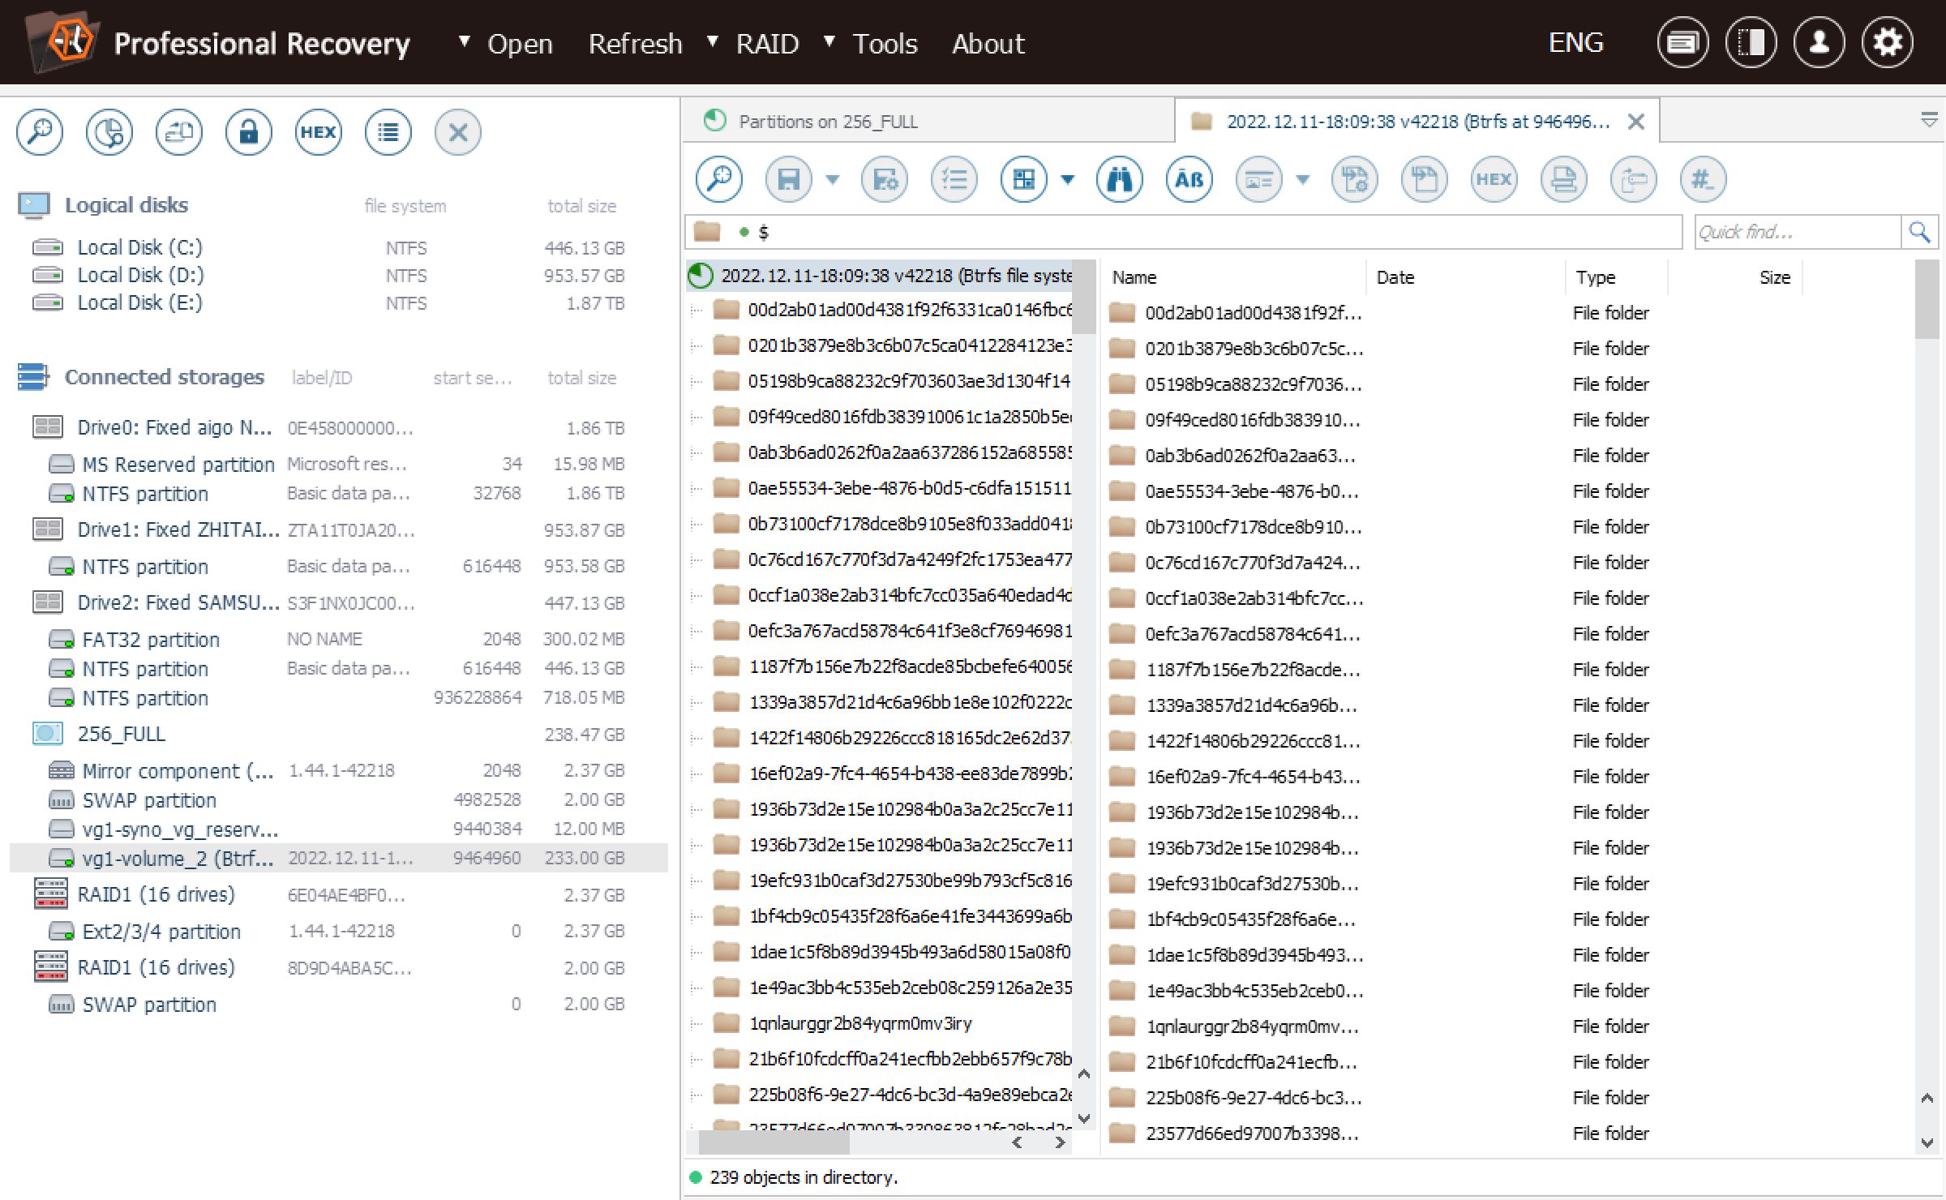Click the preview card icon in toolbar
The height and width of the screenshot is (1200, 1946).
tap(1259, 179)
